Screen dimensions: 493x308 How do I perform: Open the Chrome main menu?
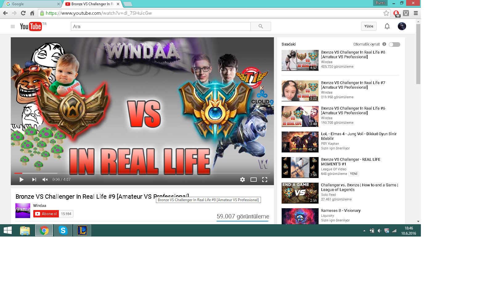tap(416, 13)
